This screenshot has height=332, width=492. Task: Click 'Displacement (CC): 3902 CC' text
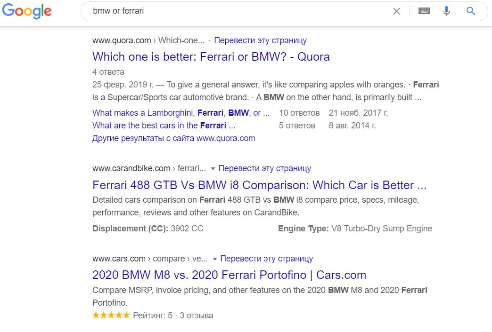[x=148, y=229]
